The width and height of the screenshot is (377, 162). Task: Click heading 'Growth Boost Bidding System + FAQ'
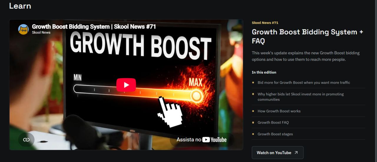pyautogui.click(x=307, y=36)
